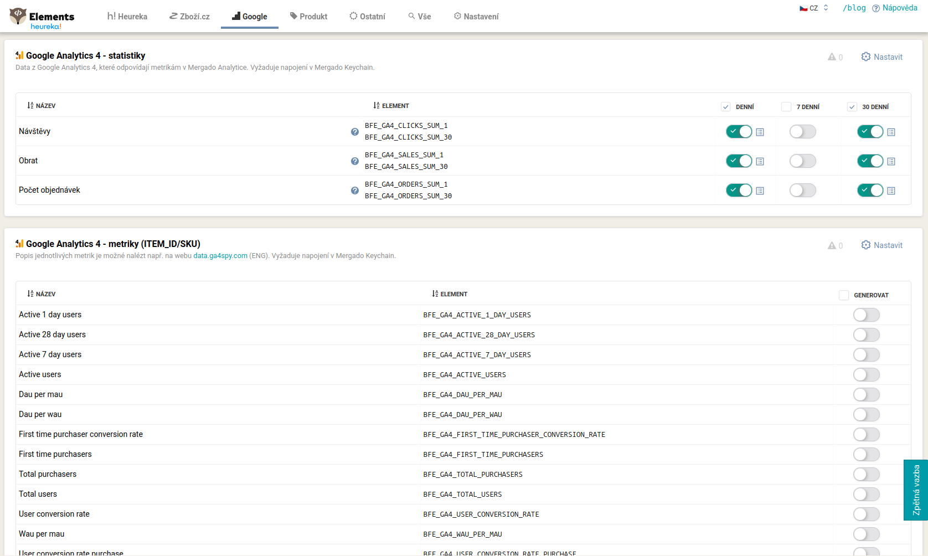928x556 pixels.
Task: Open the CZ language selector
Action: (814, 8)
